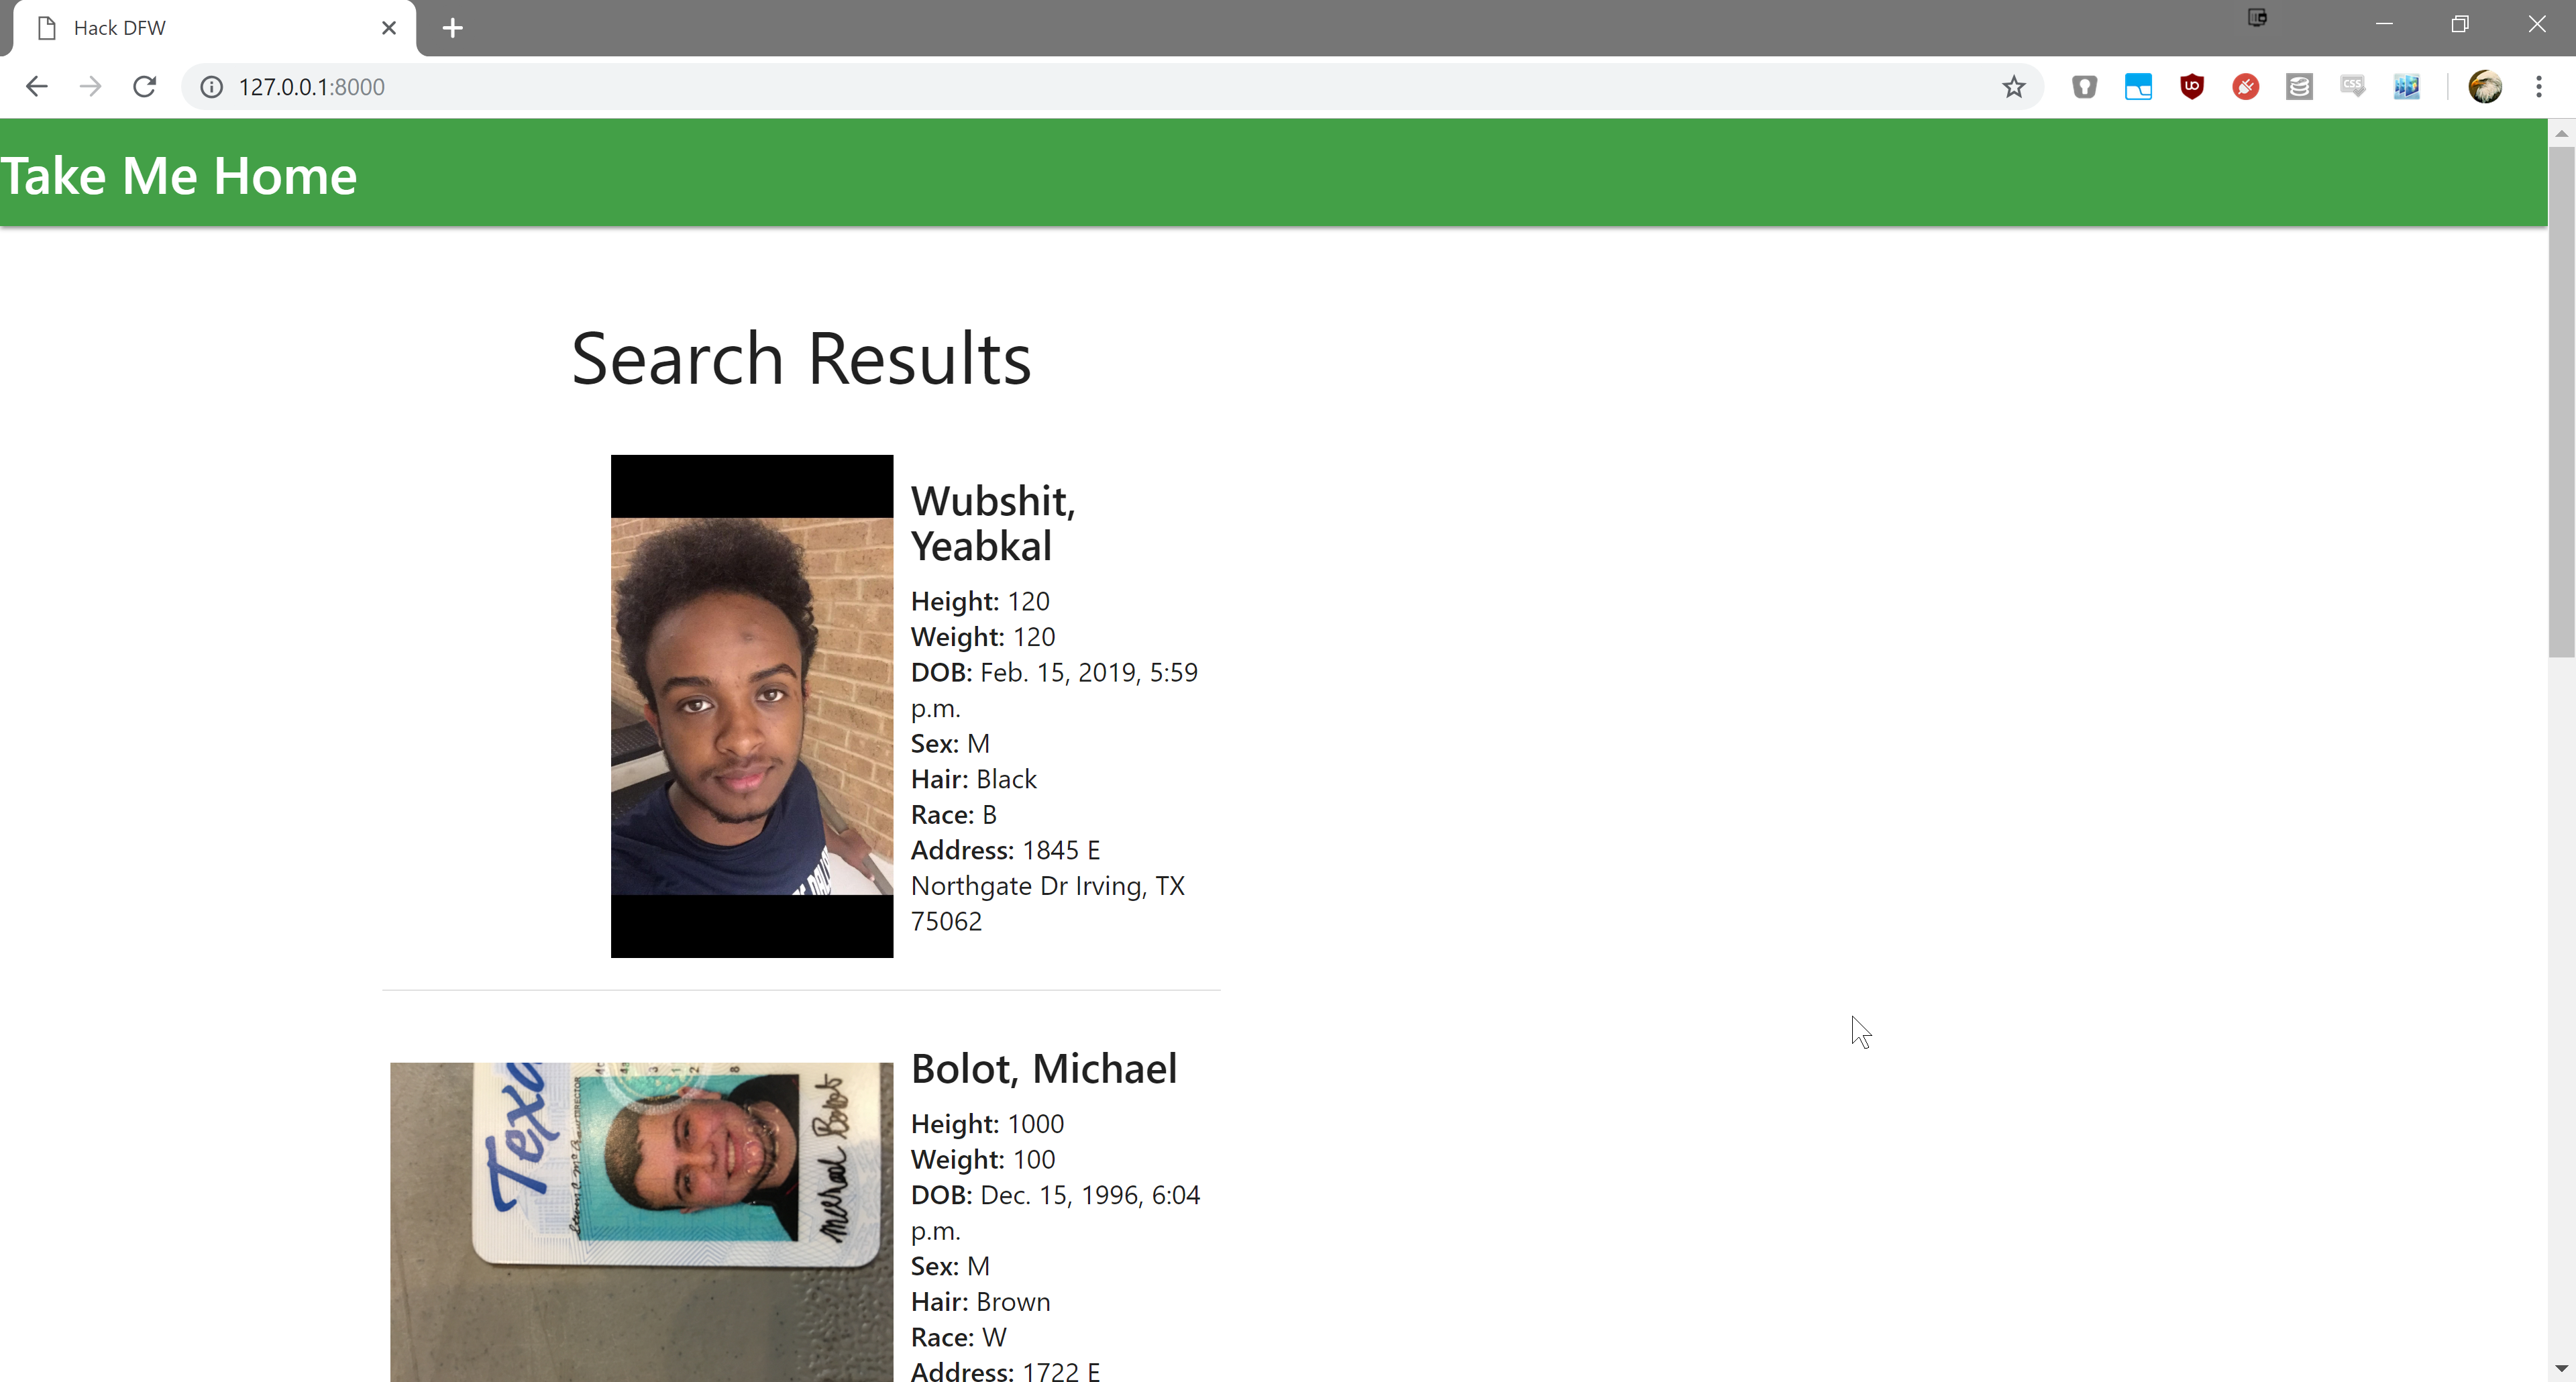This screenshot has width=2576, height=1382.
Task: Click the uBlock Origin shield extension icon
Action: pos(2191,87)
